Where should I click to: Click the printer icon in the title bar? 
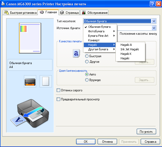tap(3, 4)
